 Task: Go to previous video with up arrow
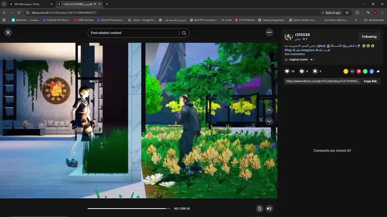[269, 110]
